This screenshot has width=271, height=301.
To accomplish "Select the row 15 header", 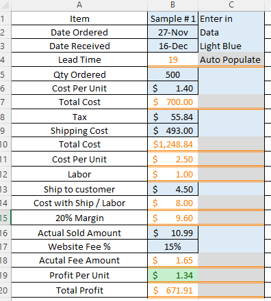I will (x=5, y=218).
